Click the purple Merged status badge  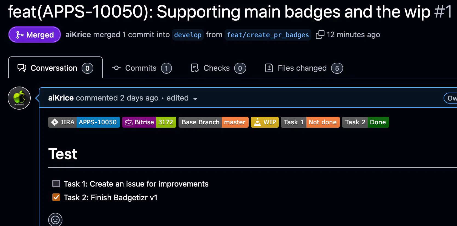(x=35, y=35)
